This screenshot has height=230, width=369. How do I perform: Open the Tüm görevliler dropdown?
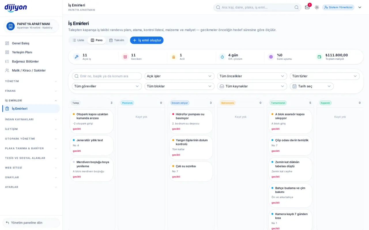point(107,86)
